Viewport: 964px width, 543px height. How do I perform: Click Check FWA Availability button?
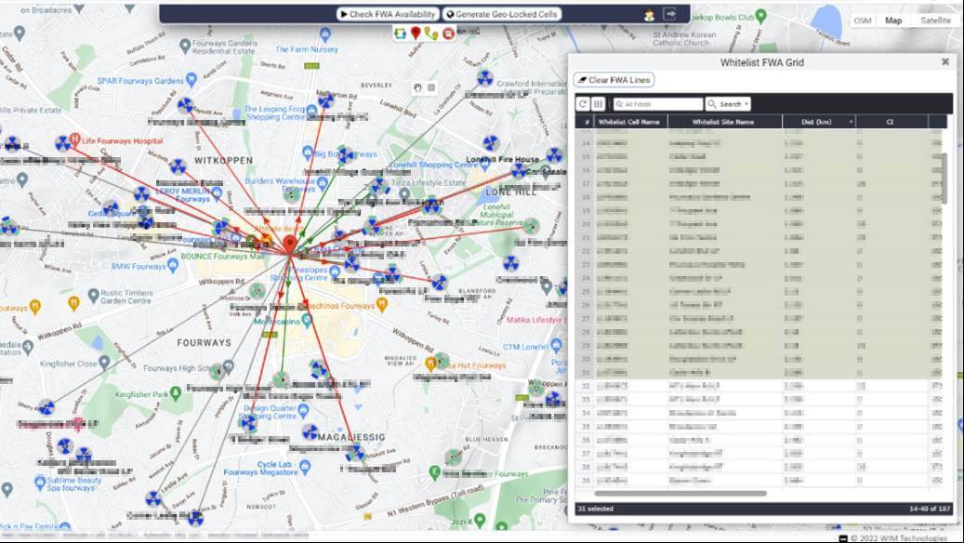(388, 14)
